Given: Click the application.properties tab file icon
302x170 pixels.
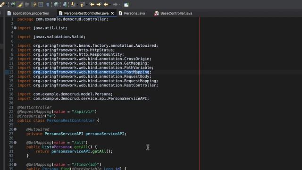Looking at the screenshot, I should pos(9,13).
